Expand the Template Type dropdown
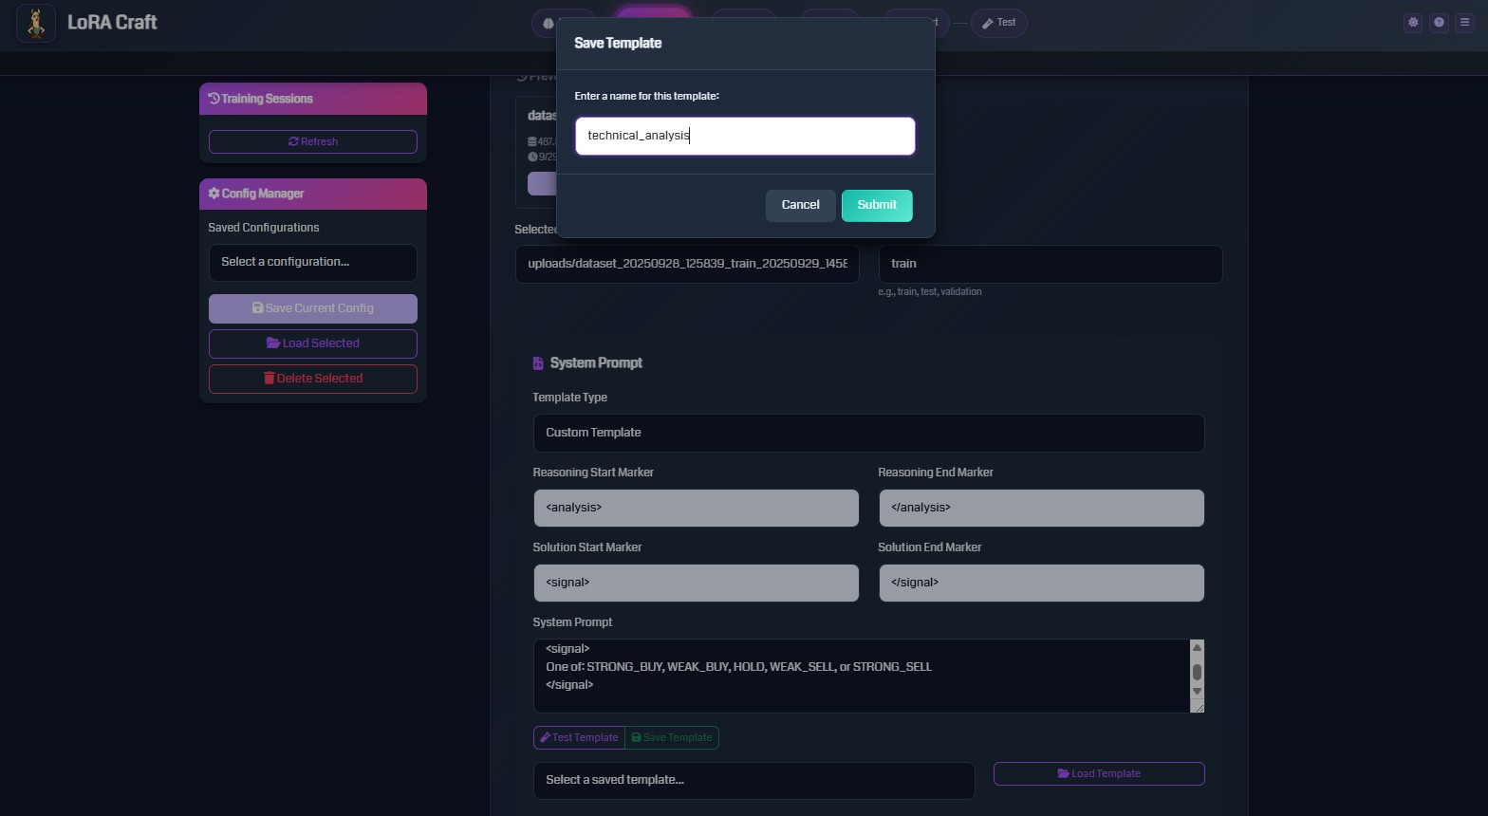 point(868,433)
